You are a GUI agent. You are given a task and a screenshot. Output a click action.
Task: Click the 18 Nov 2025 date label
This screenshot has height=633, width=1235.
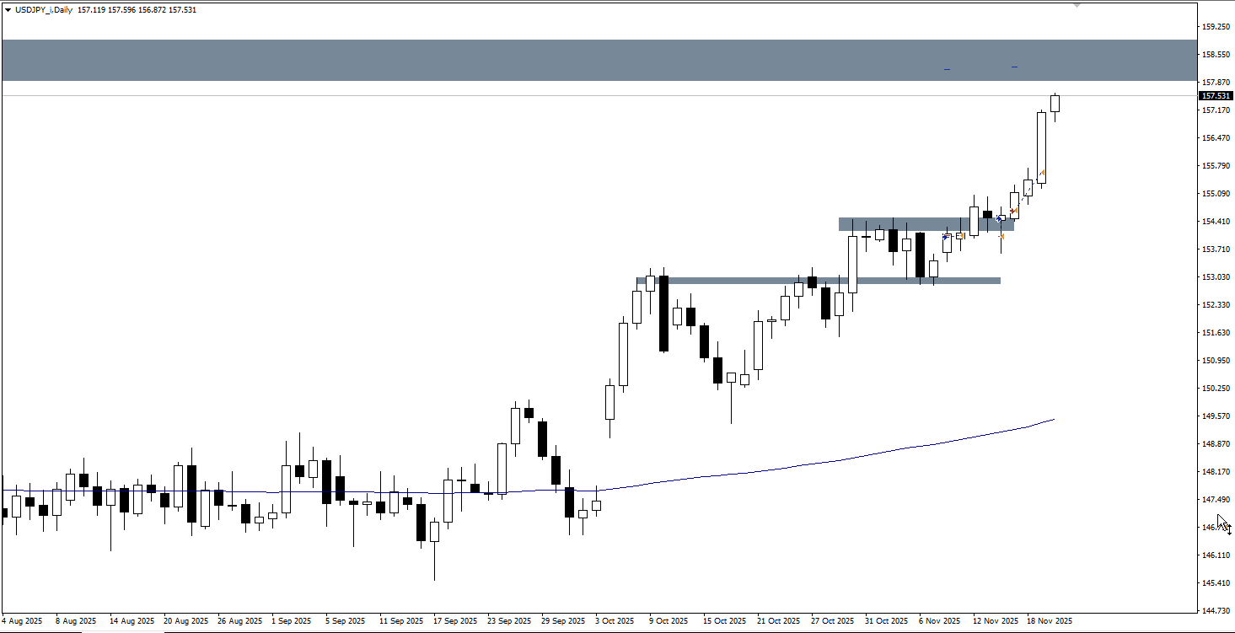point(1051,621)
